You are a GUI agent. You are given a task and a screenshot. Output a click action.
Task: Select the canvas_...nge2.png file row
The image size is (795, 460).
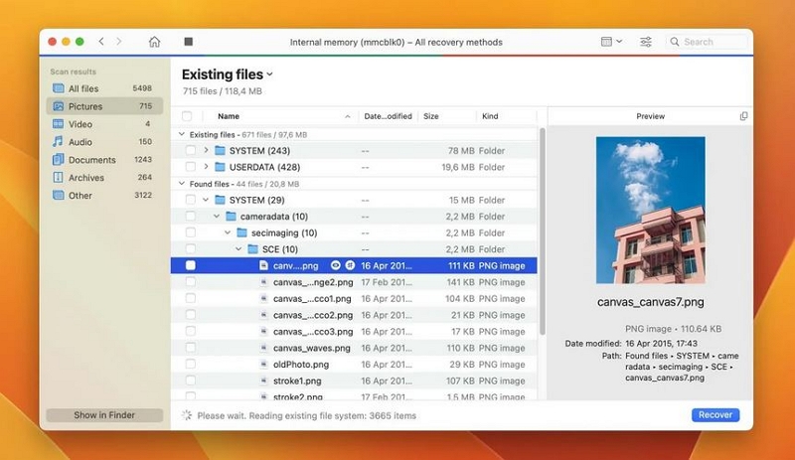(x=354, y=282)
